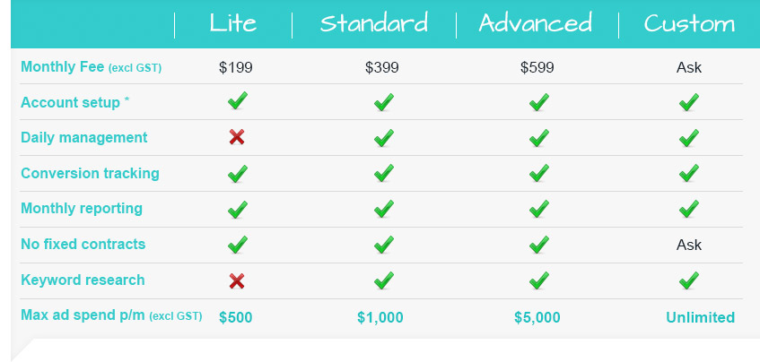The image size is (760, 362).
Task: Click the red cross for Lite Keyword research
Action: point(237,280)
